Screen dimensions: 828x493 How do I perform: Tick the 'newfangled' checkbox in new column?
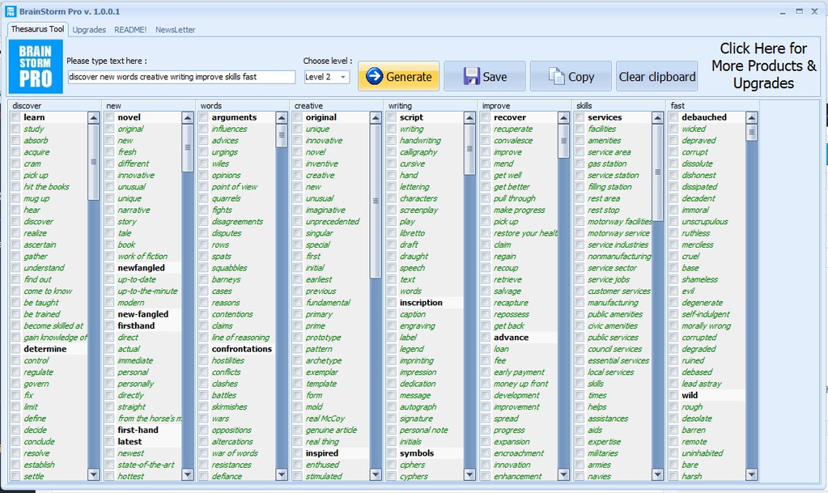tap(110, 268)
